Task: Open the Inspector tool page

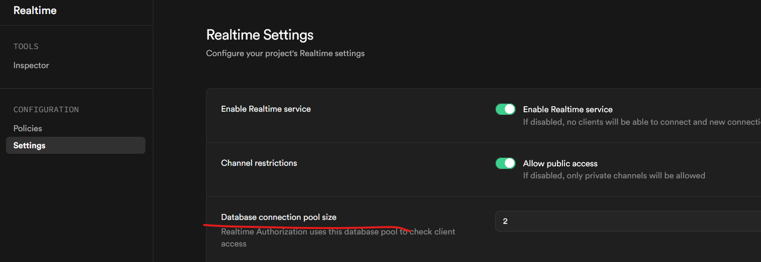Action: click(31, 66)
